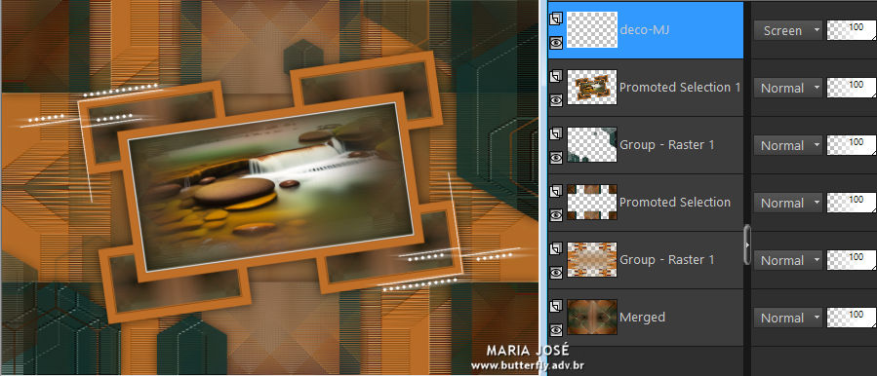The width and height of the screenshot is (877, 376).
Task: Click the layer type icon of Merged layer
Action: [x=555, y=306]
